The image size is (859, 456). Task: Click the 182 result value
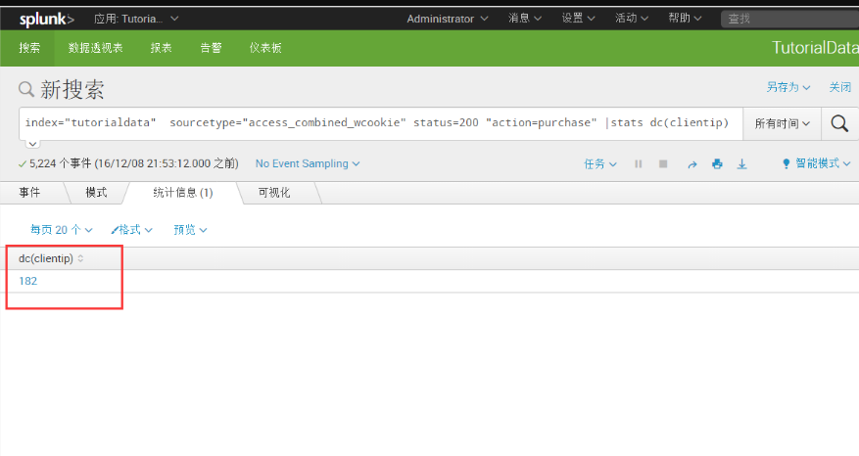(x=28, y=281)
